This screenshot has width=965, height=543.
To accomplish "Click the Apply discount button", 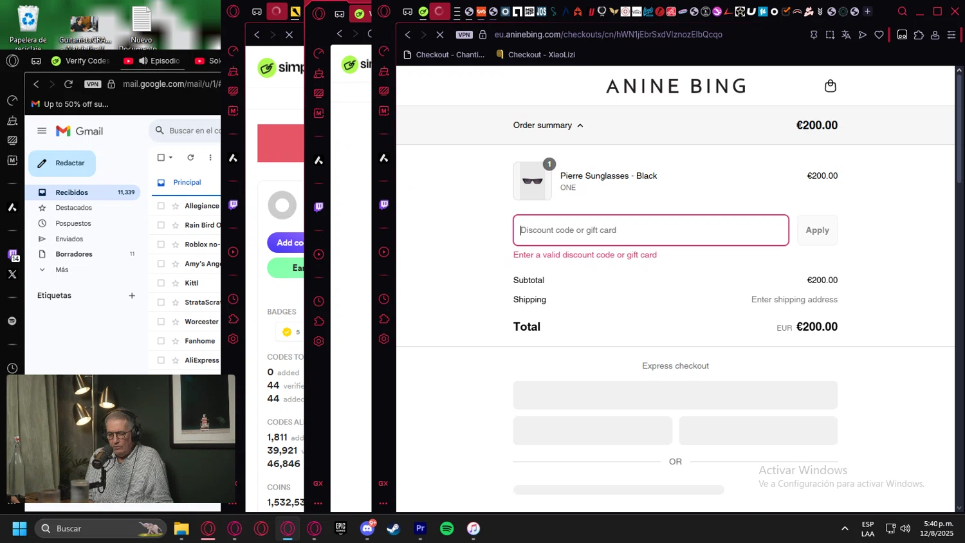I will [817, 230].
